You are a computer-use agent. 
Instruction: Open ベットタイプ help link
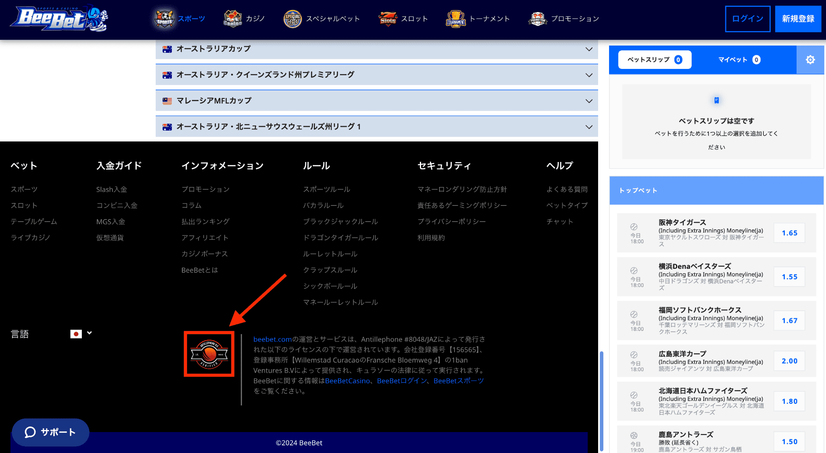(567, 206)
